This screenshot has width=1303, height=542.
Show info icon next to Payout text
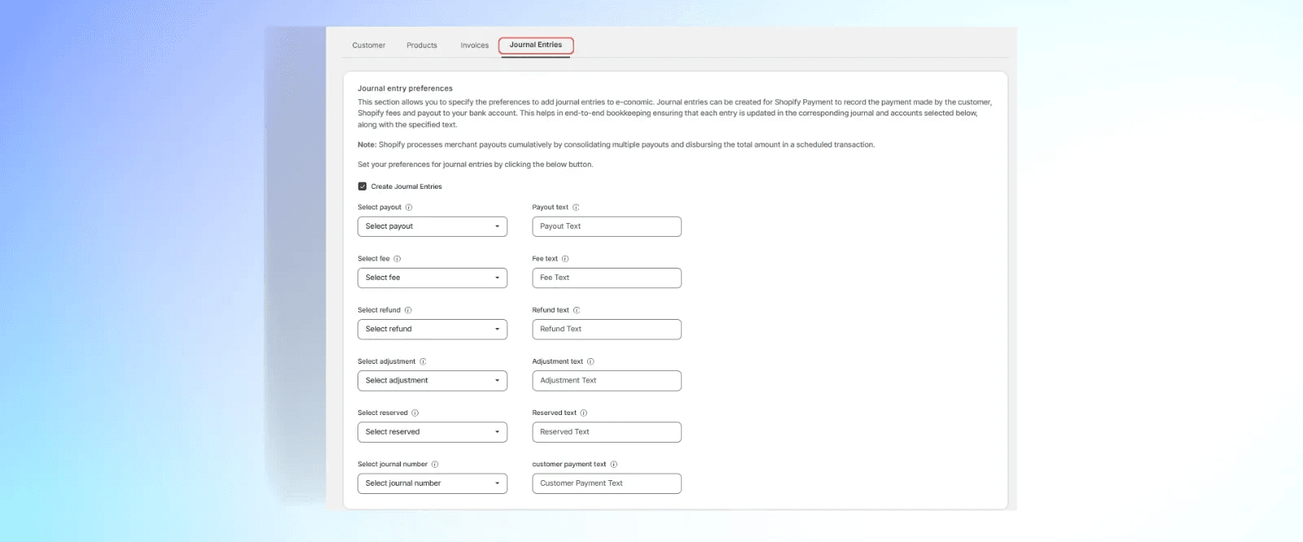[576, 208]
